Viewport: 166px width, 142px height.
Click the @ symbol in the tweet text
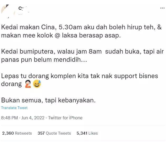[x=57, y=35]
